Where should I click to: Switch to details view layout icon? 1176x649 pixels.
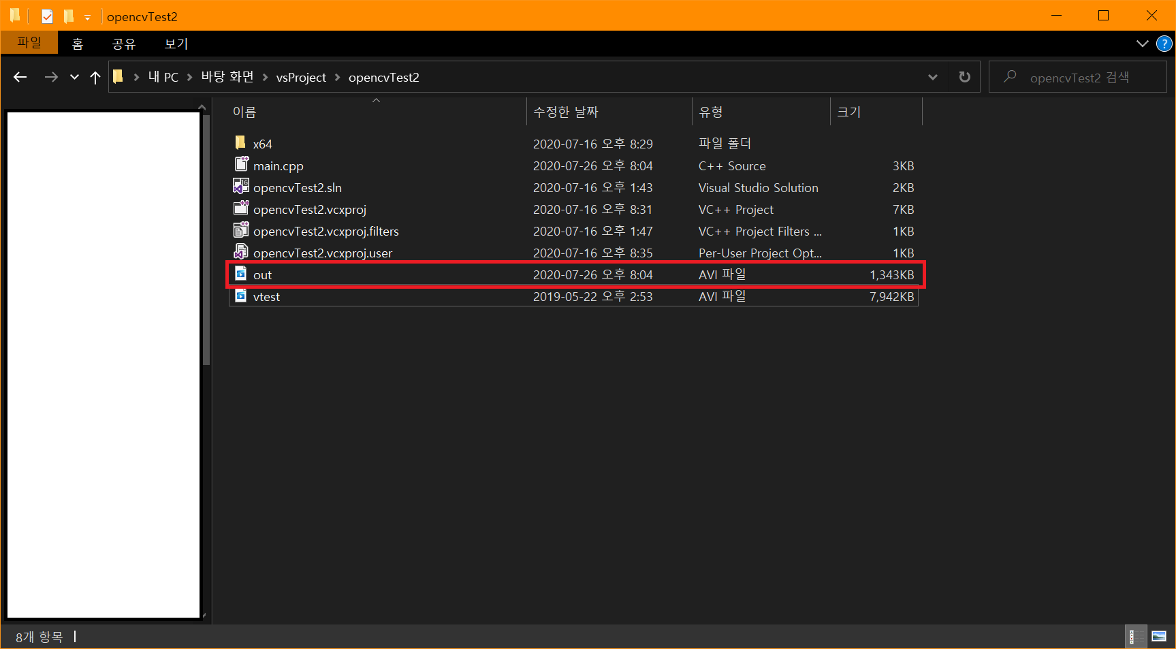coord(1134,637)
